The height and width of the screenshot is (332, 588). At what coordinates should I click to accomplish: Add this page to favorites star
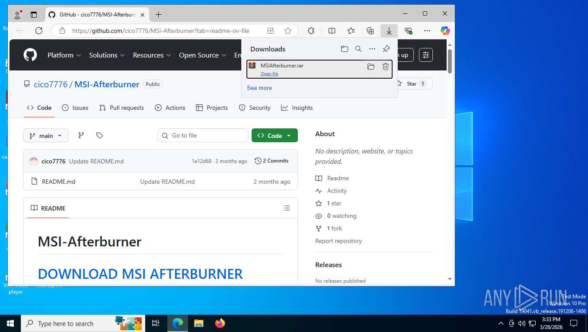coord(288,31)
